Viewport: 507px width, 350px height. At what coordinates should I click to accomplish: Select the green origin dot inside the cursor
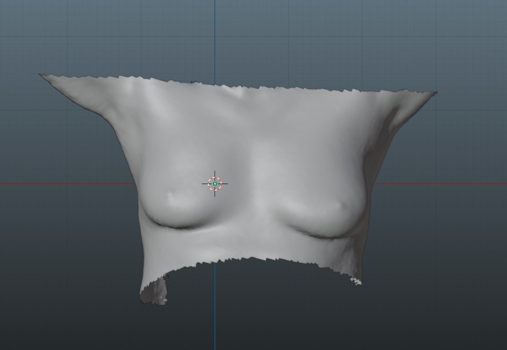[215, 184]
